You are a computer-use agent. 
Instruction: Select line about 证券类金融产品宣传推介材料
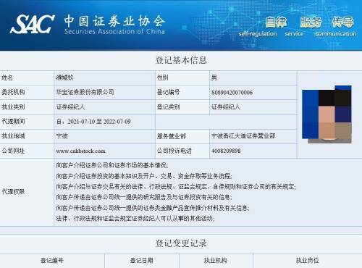(x=153, y=208)
